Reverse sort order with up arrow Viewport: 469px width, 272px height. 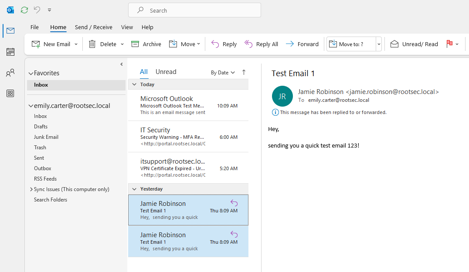click(244, 72)
